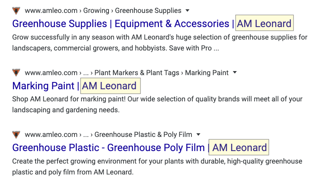Open the dropdown arrow after the Greenhouse Supplies breadcrumb
The image size is (336, 187).
point(187,11)
